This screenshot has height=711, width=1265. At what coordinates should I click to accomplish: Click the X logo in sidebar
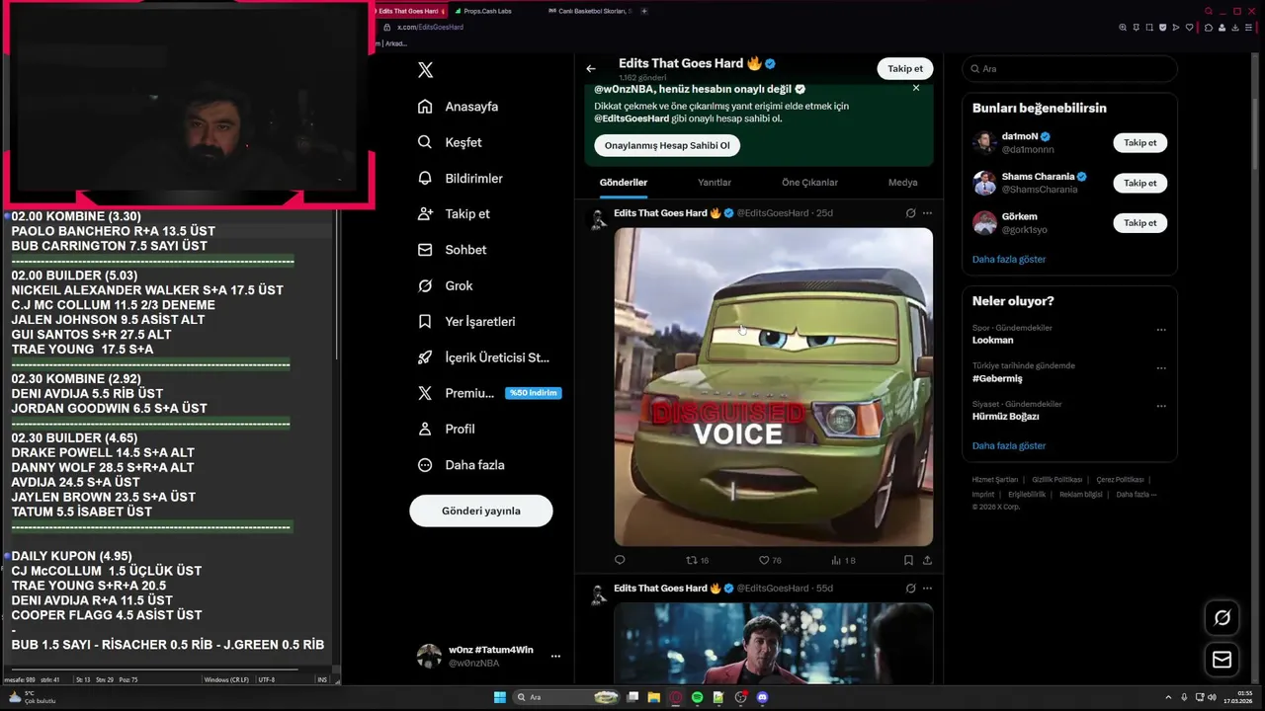coord(425,70)
